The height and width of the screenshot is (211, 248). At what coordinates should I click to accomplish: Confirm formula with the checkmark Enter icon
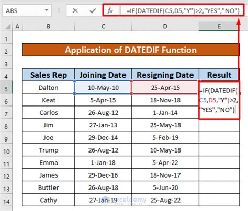93,11
